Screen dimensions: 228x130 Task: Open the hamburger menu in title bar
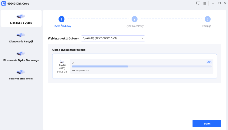(x=205, y=3)
